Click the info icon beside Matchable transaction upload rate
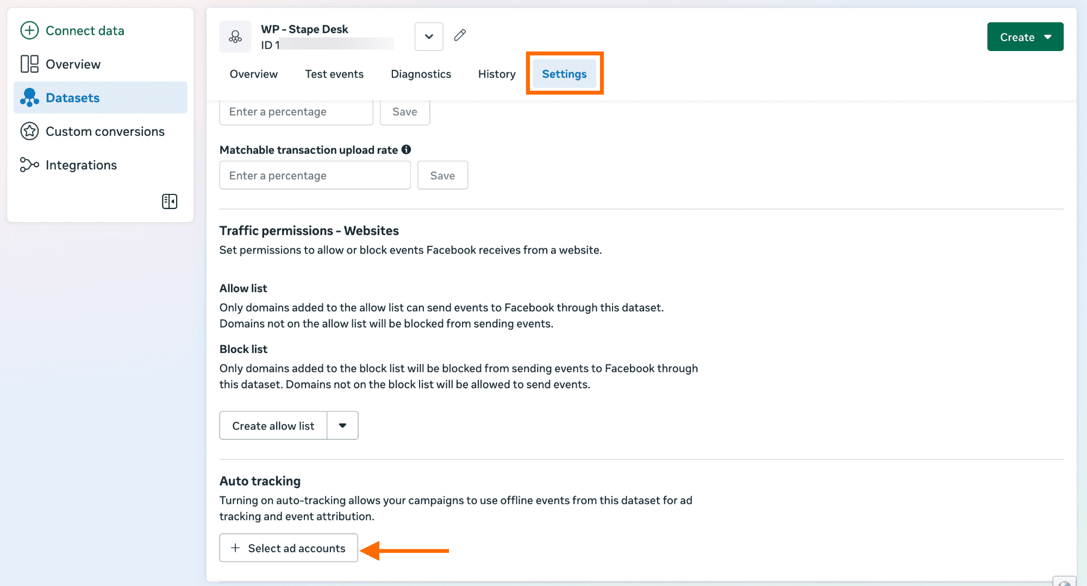This screenshot has width=1087, height=586. 407,149
